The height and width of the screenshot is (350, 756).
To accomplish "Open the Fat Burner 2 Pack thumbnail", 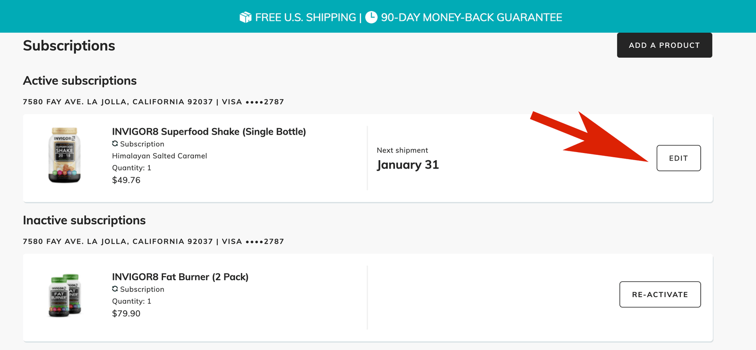I will [x=65, y=296].
